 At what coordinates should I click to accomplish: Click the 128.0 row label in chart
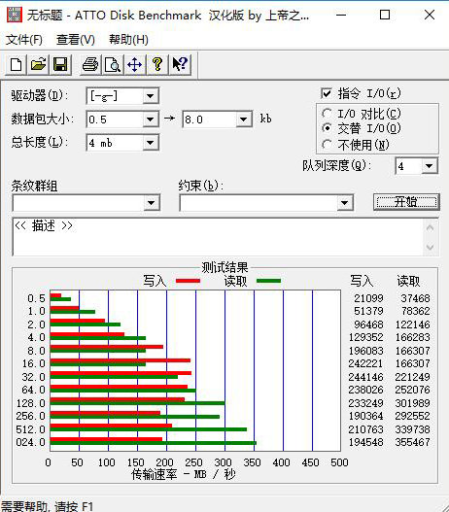[x=31, y=403]
